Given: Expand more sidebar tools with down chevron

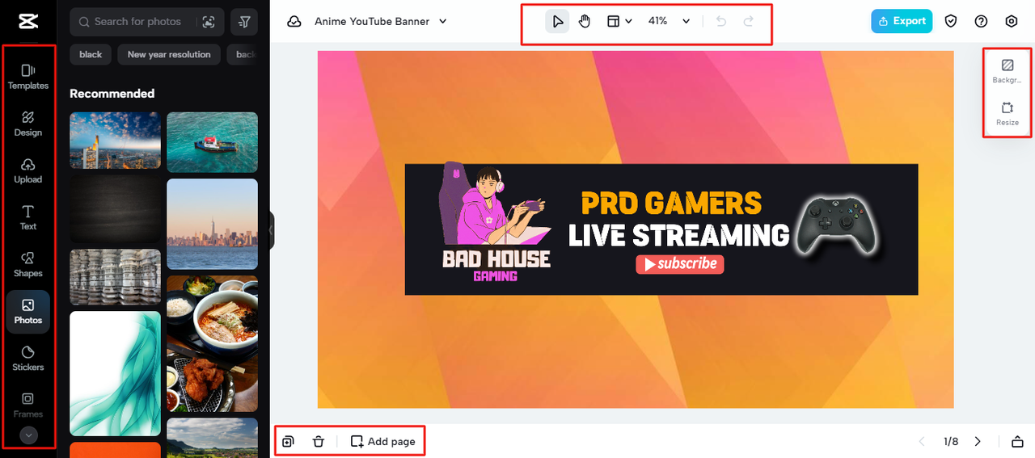Looking at the screenshot, I should pos(28,435).
